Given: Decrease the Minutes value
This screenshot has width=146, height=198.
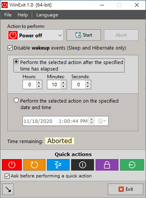Looking at the screenshot, I should (x=63, y=86).
